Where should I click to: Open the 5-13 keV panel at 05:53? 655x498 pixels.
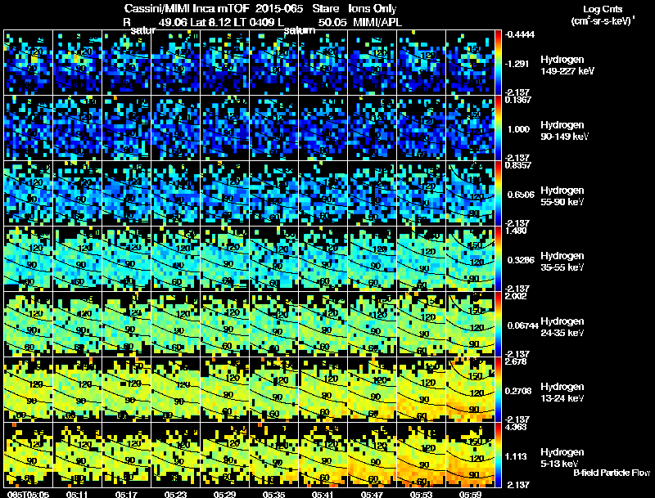[421, 455]
